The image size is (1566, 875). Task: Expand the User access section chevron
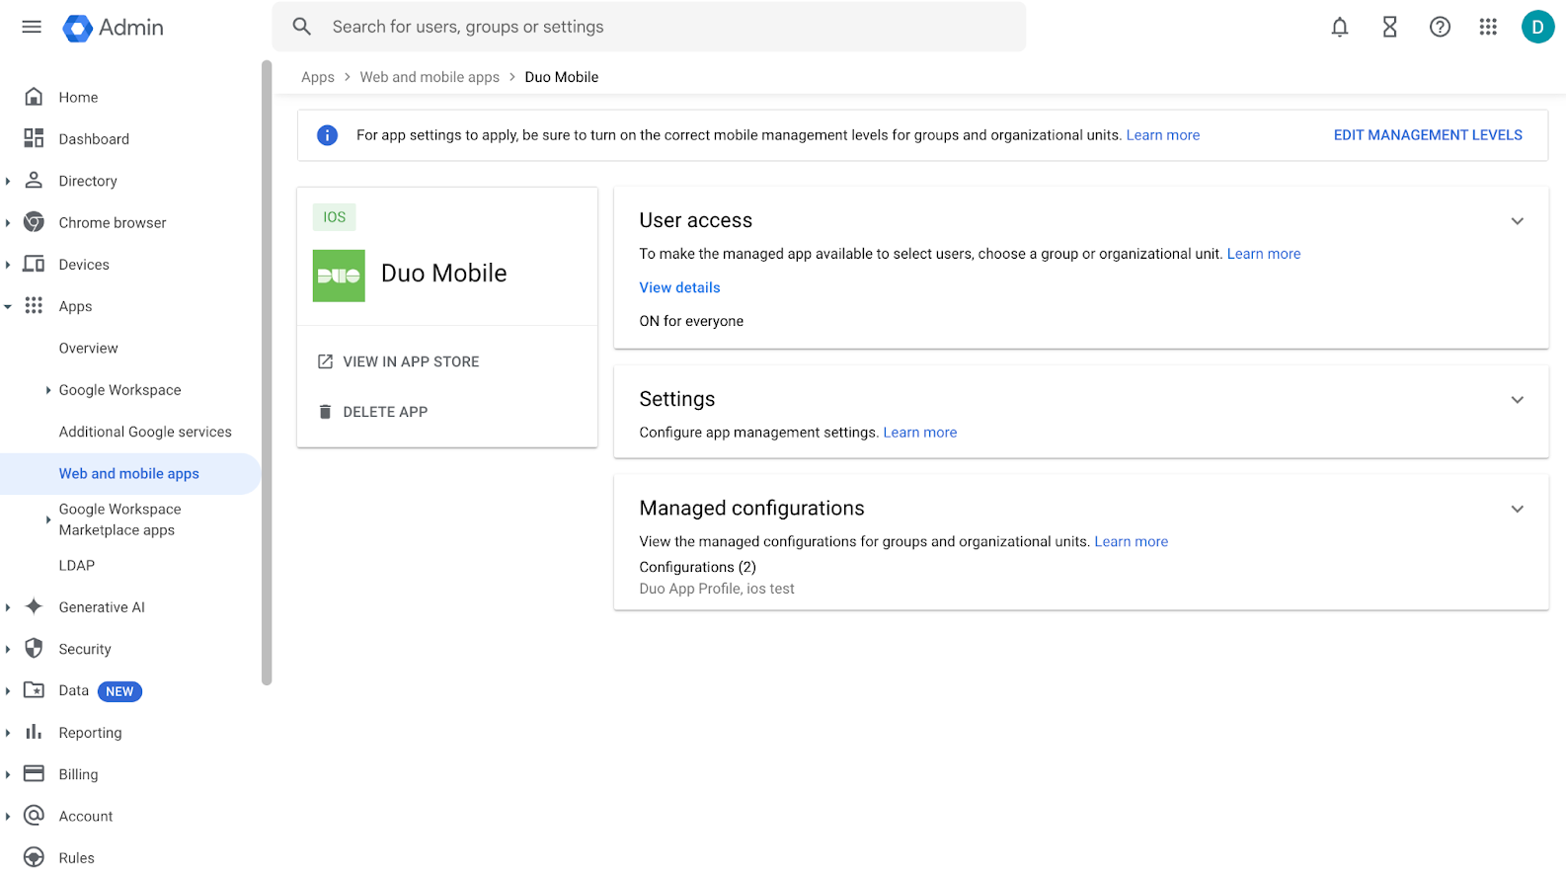pyautogui.click(x=1518, y=221)
